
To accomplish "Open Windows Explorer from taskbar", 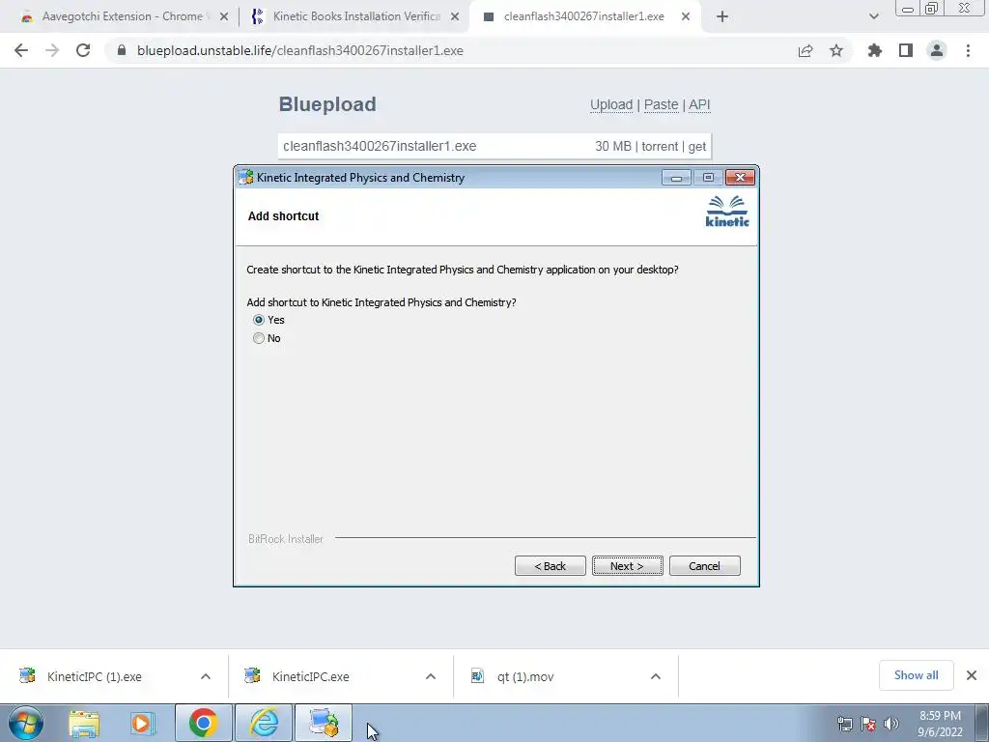I will [84, 723].
